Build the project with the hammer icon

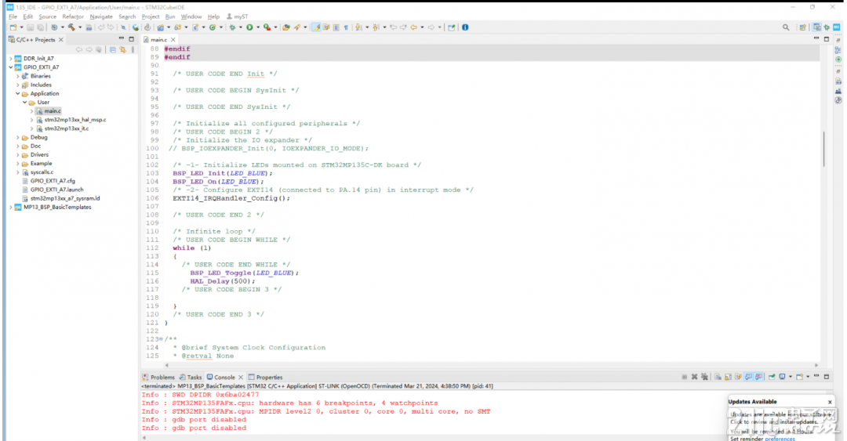71,27
